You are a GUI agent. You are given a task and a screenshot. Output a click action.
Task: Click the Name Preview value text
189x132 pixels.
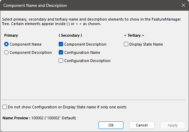pyautogui.click(x=54, y=118)
